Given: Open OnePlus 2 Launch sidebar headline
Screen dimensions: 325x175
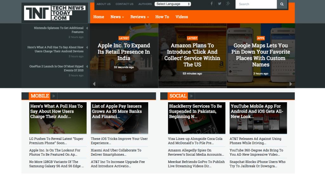Looking at the screenshot, I should pyautogui.click(x=56, y=68).
